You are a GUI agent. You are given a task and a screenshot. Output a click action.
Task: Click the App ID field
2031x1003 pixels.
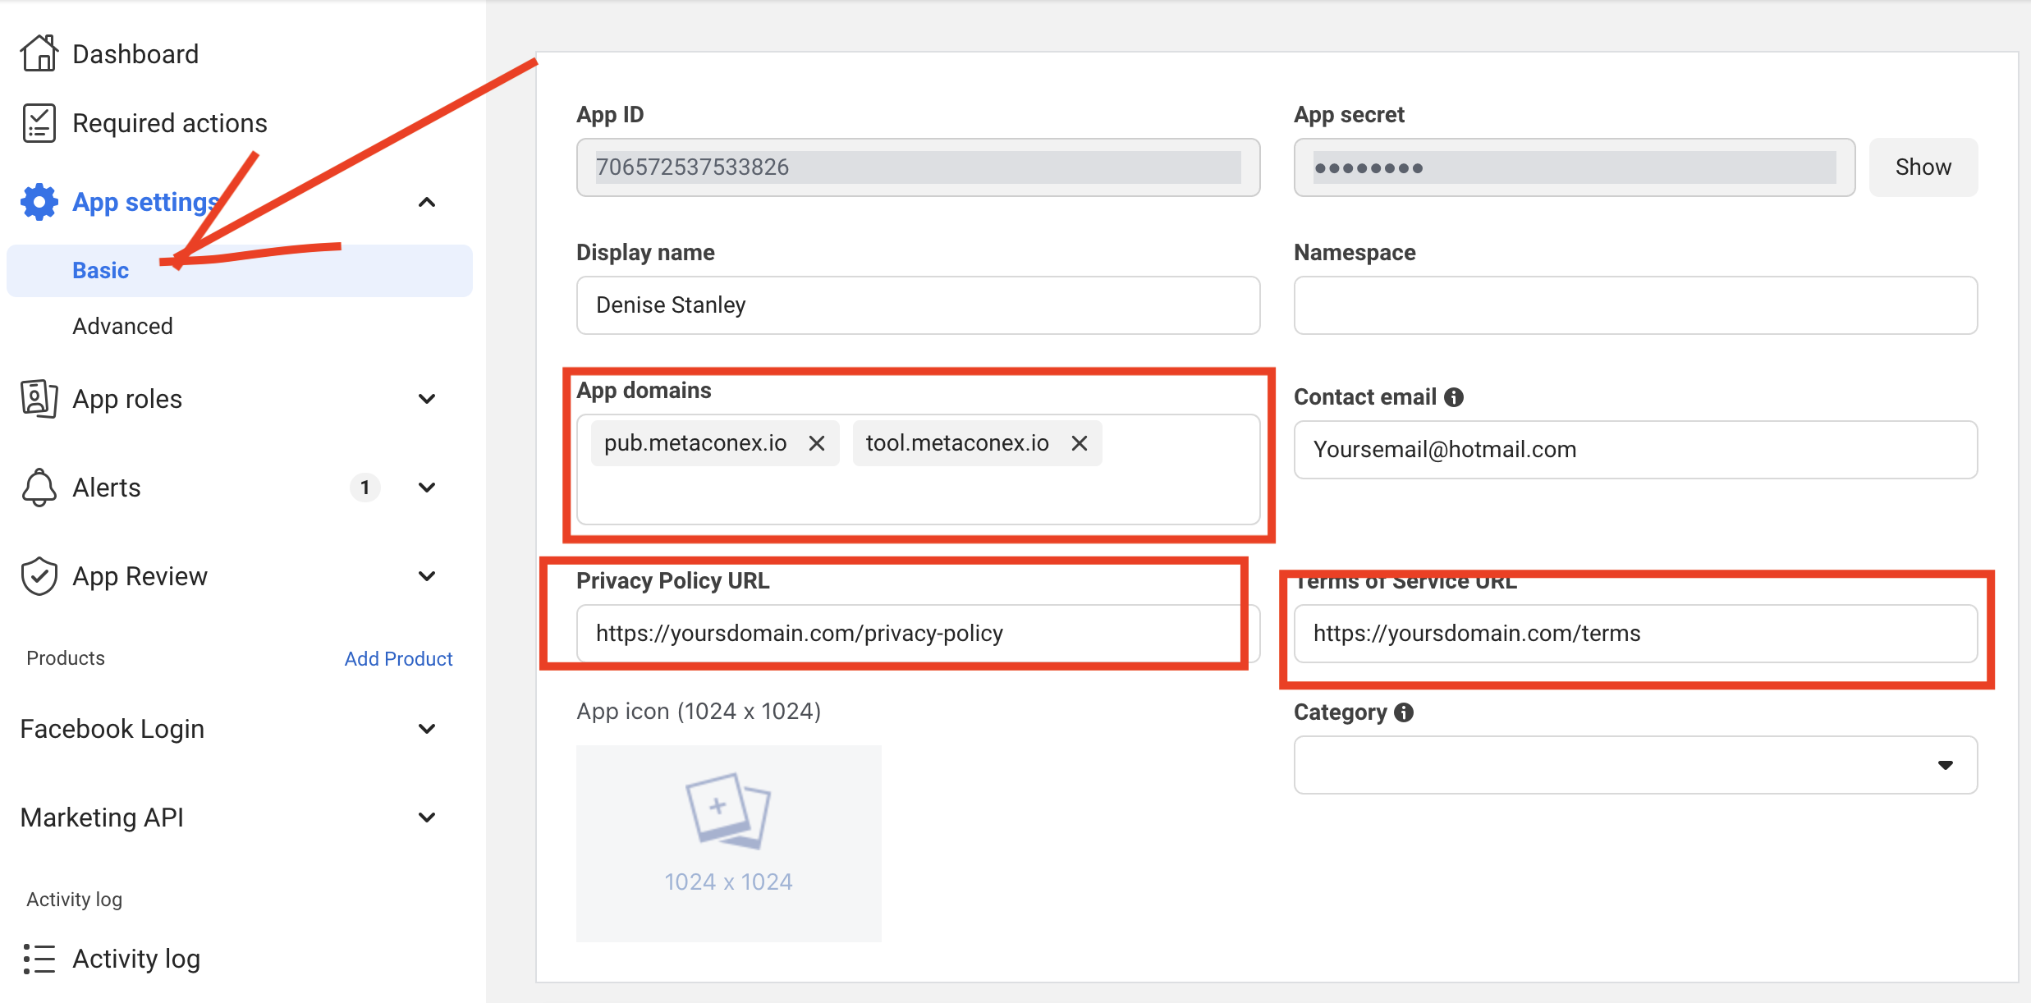pos(918,167)
